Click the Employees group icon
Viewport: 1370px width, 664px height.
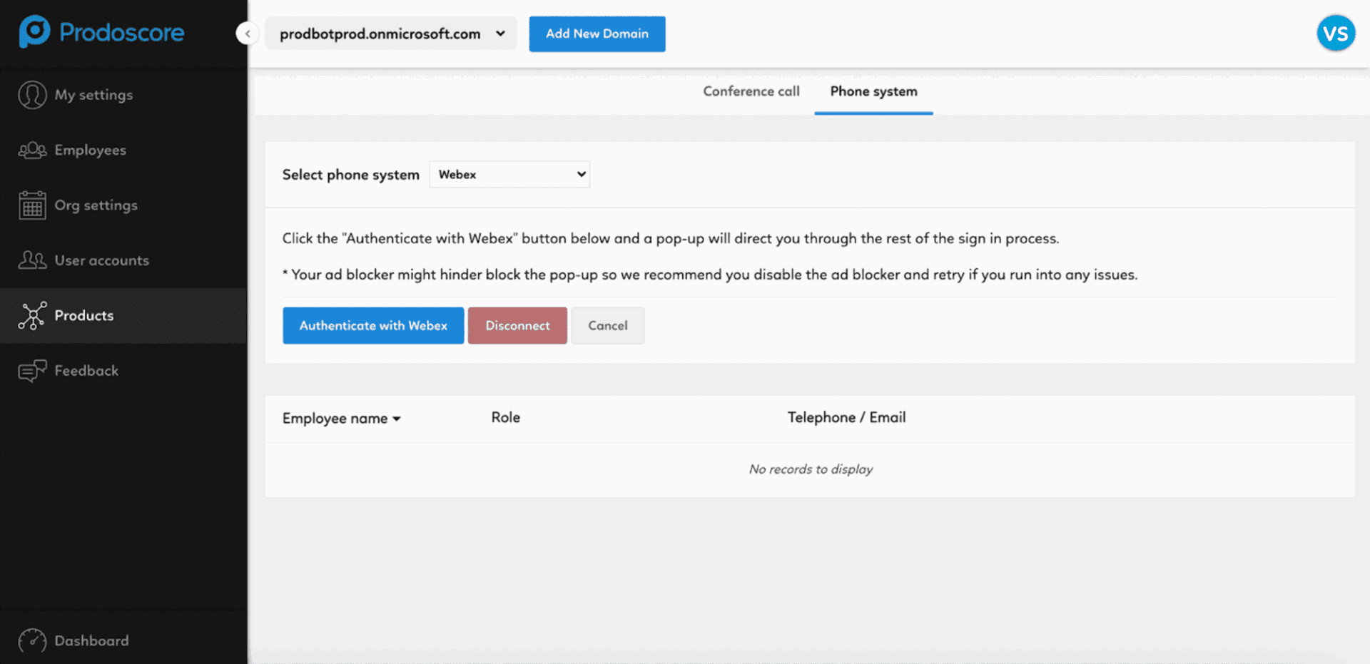point(32,150)
